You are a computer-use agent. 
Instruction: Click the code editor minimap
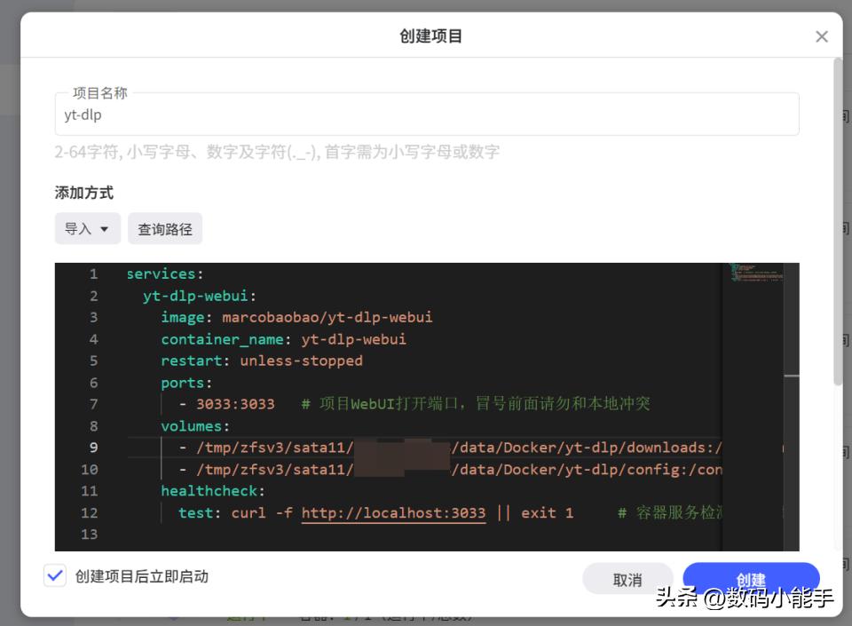(756, 273)
